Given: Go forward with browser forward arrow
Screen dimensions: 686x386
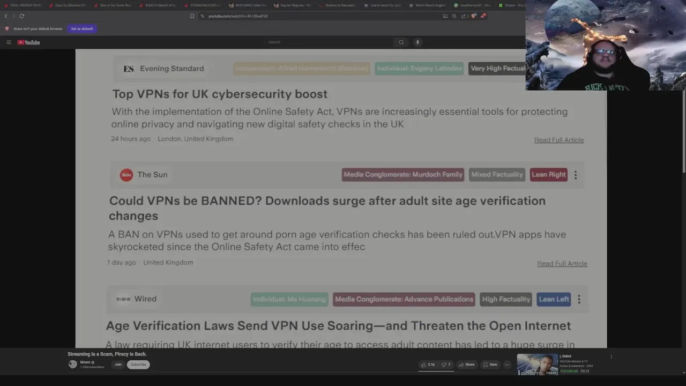Looking at the screenshot, I should pyautogui.click(x=13, y=16).
